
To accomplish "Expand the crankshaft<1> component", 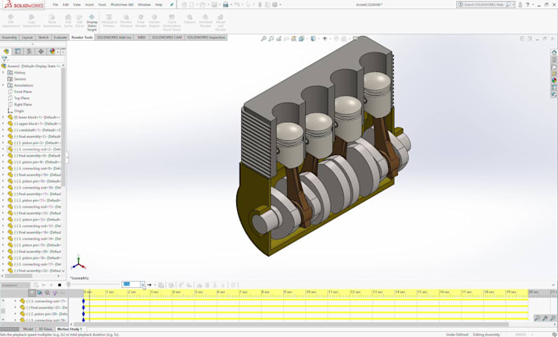I will (3, 130).
